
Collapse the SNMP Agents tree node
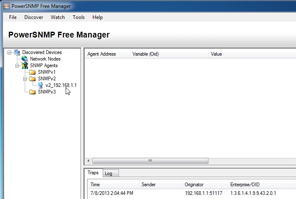[17, 66]
